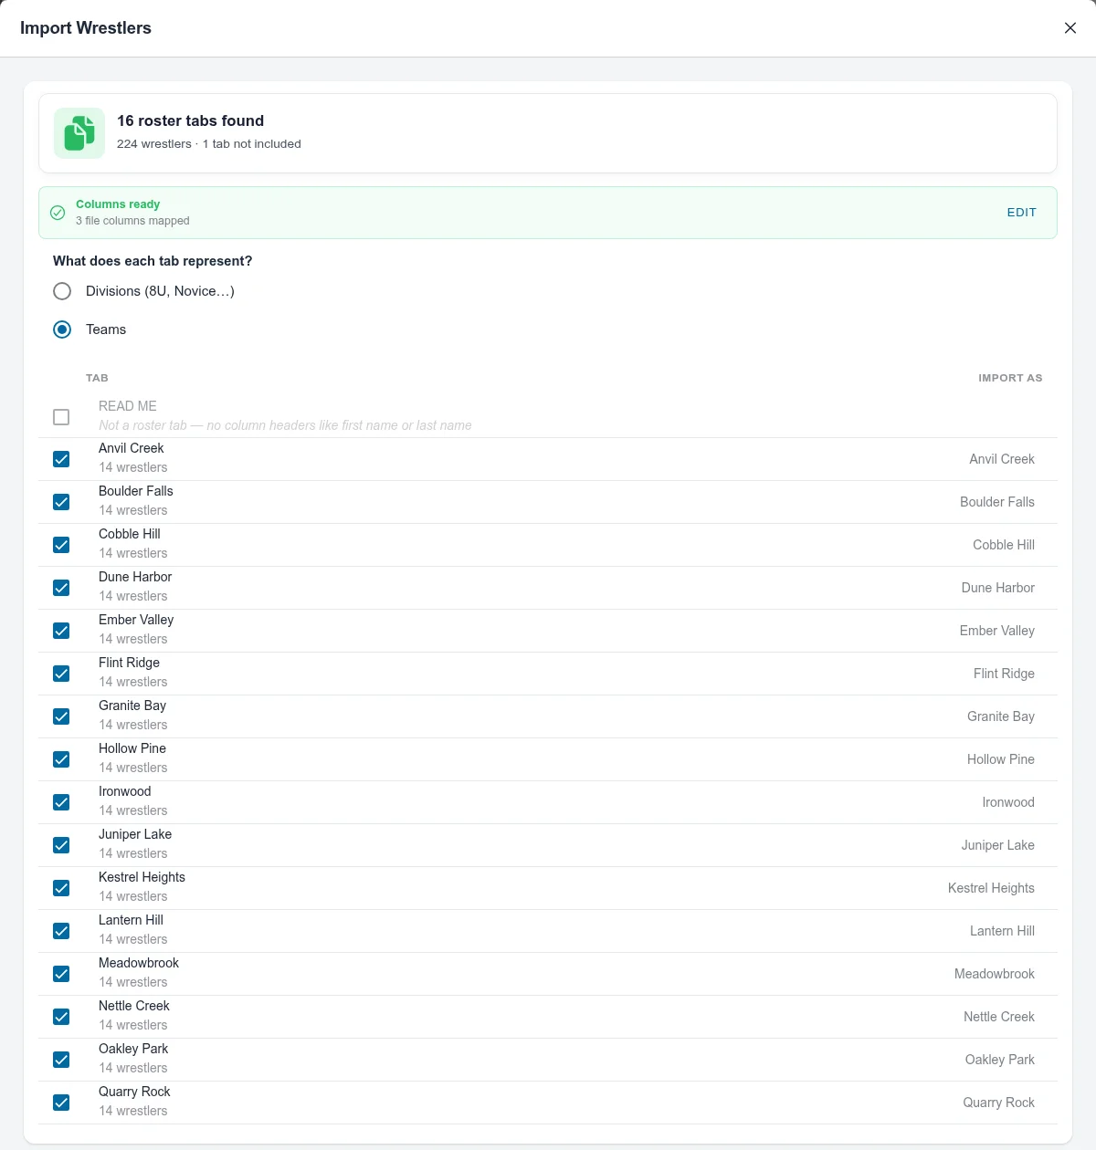Image resolution: width=1096 pixels, height=1150 pixels.
Task: Edit the mapped file columns
Action: (1021, 213)
